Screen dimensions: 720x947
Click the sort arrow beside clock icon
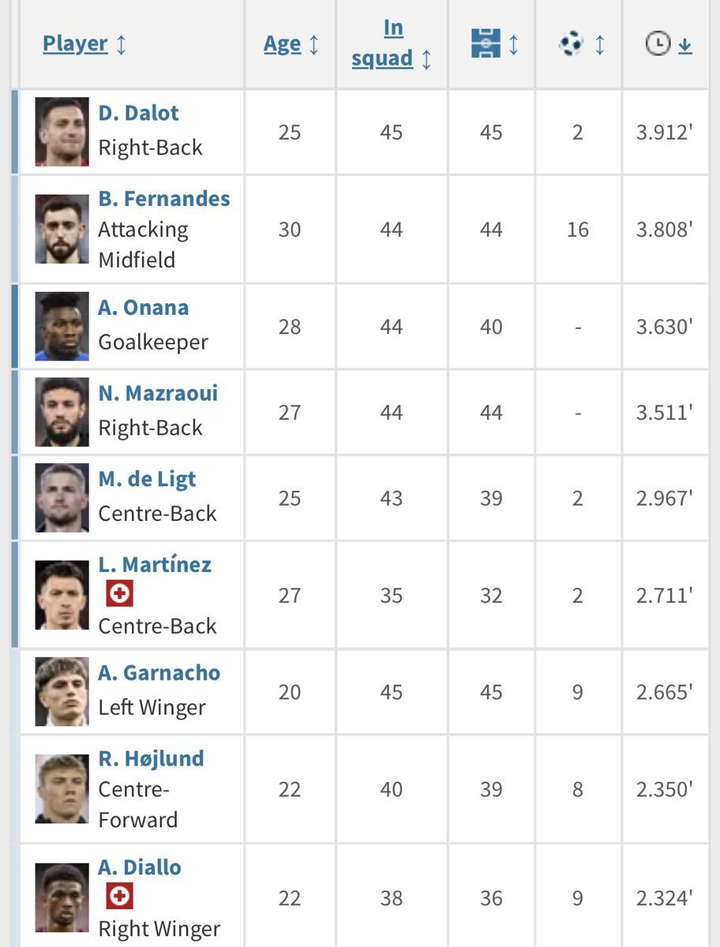coord(684,46)
